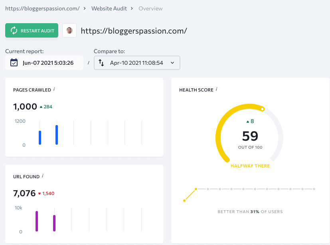Click the bloggerspassion.com page title
This screenshot has height=245, width=330.
pos(134,31)
